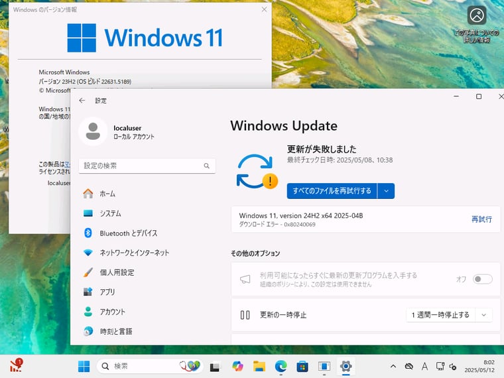Screen dimensions: 504x378
Task: Open the widgets icon with red badge
Action: point(16,365)
